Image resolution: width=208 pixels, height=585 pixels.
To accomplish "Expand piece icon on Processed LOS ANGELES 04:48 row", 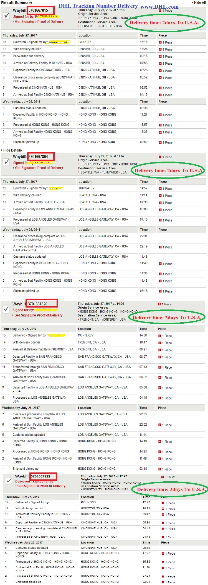I will pyautogui.click(x=159, y=398).
